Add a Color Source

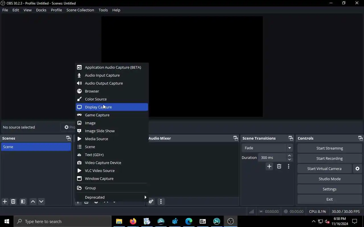112,99
